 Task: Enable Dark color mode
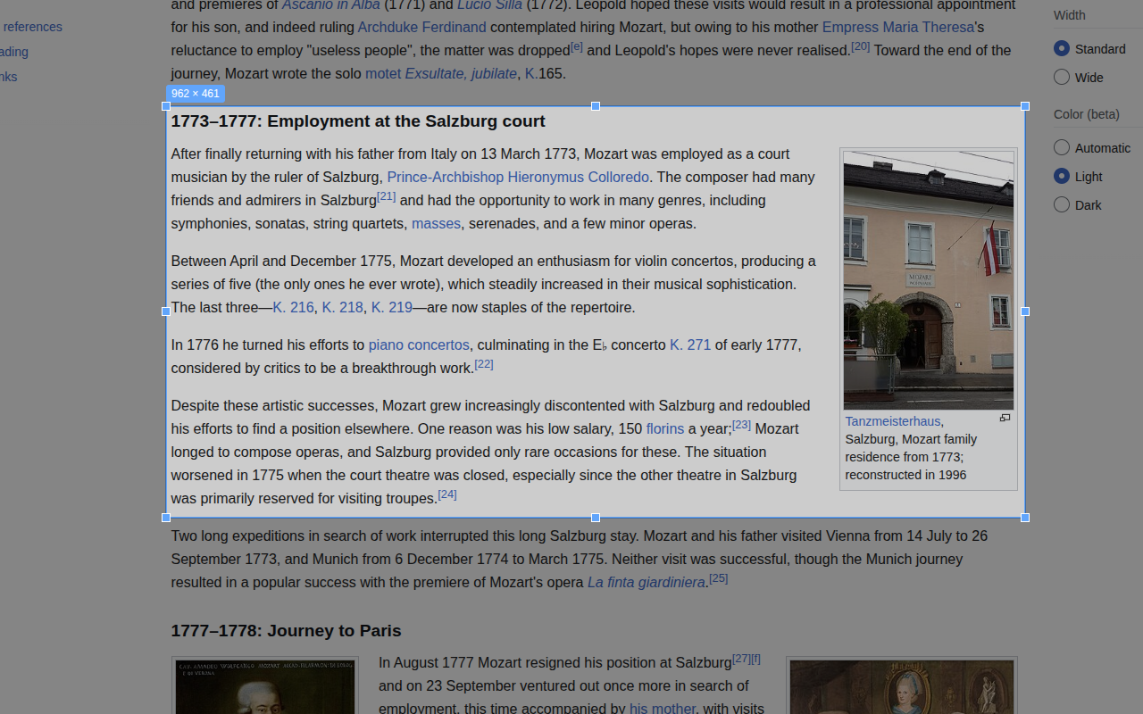coord(1061,204)
